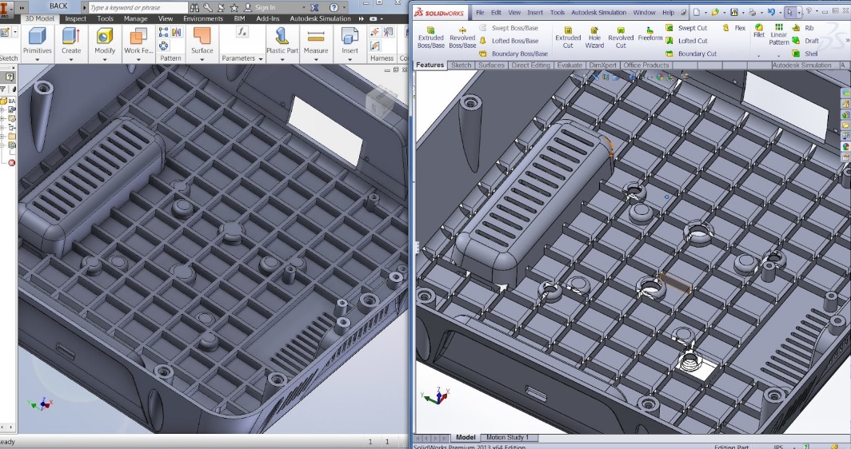Switch to the Sketch tab in SolidWorks
Viewport: 851px width, 449px height.
tap(461, 65)
